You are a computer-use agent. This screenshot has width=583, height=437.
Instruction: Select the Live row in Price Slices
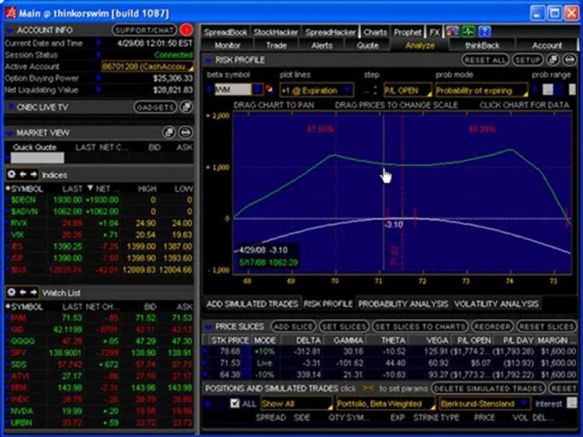(x=390, y=363)
